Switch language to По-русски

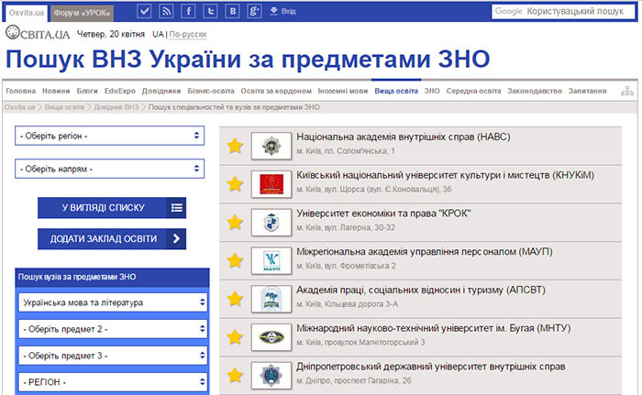click(x=188, y=35)
